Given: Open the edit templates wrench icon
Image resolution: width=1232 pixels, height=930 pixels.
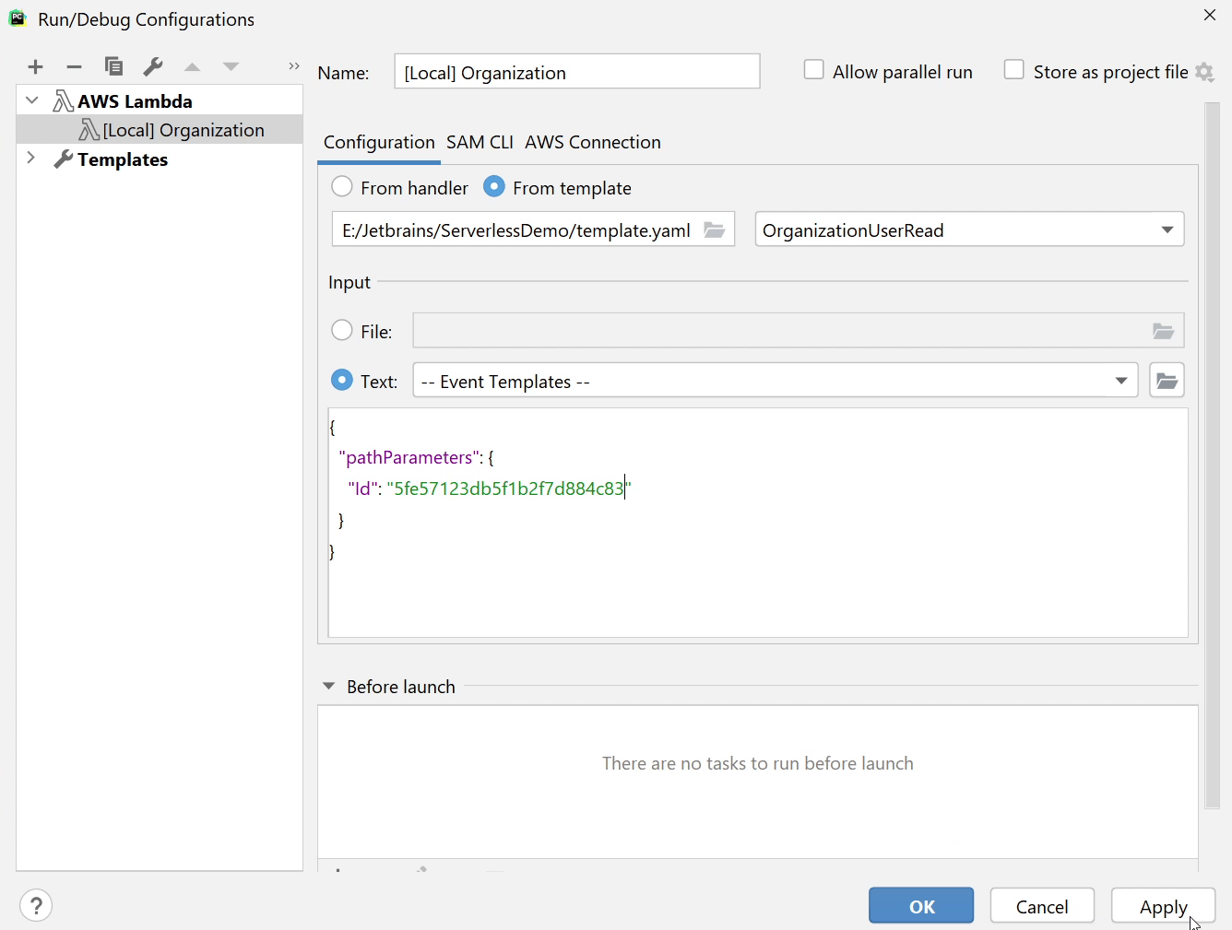Looking at the screenshot, I should click(153, 66).
